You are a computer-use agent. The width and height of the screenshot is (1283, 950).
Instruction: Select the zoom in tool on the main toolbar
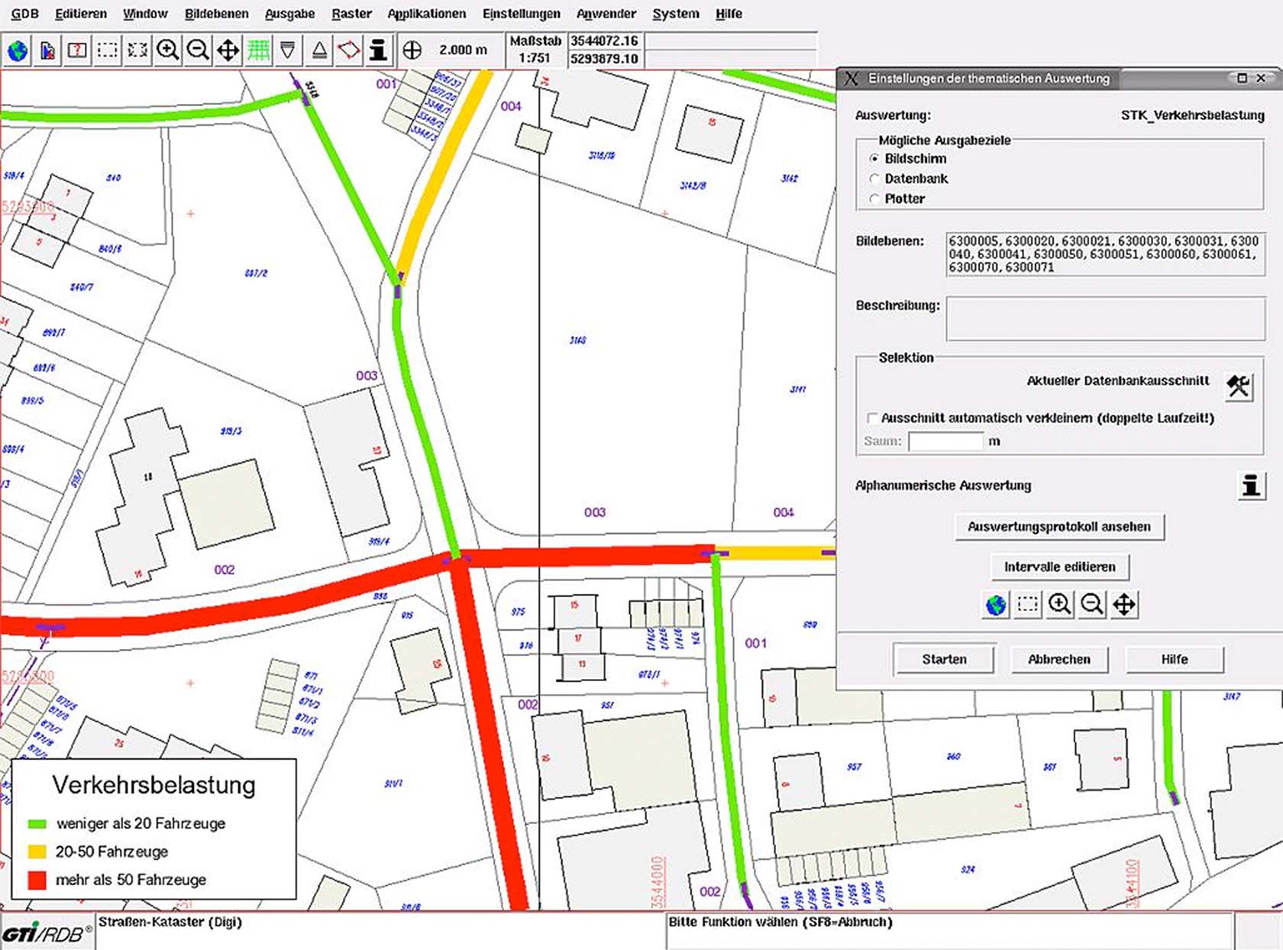(x=168, y=50)
